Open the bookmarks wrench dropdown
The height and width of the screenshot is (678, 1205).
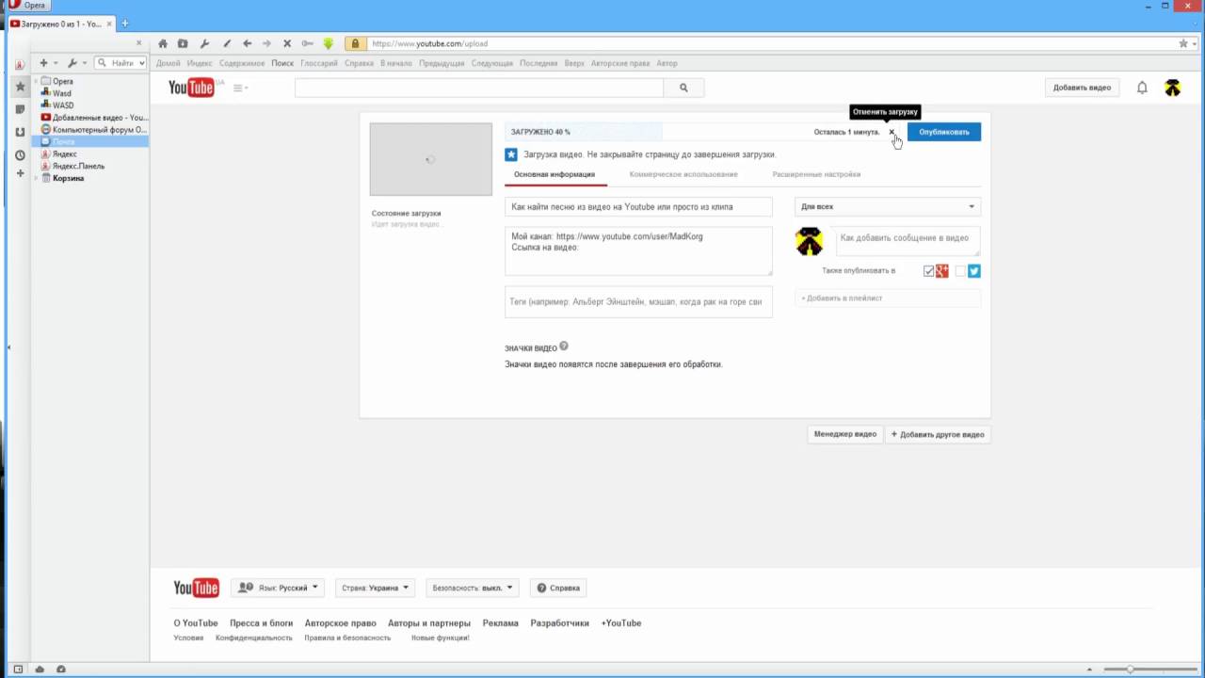77,63
